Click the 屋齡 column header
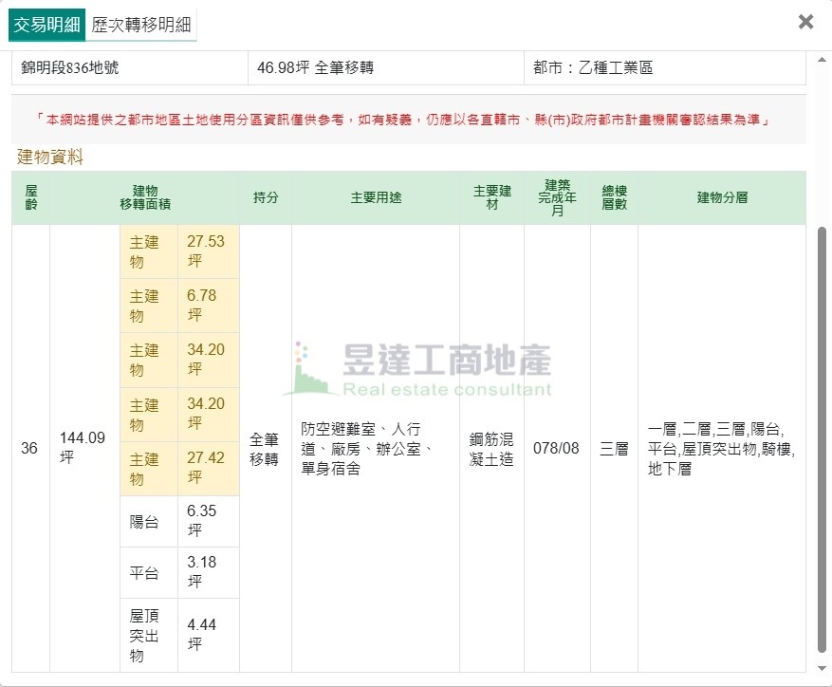Viewport: 832px width, 687px height. point(30,197)
